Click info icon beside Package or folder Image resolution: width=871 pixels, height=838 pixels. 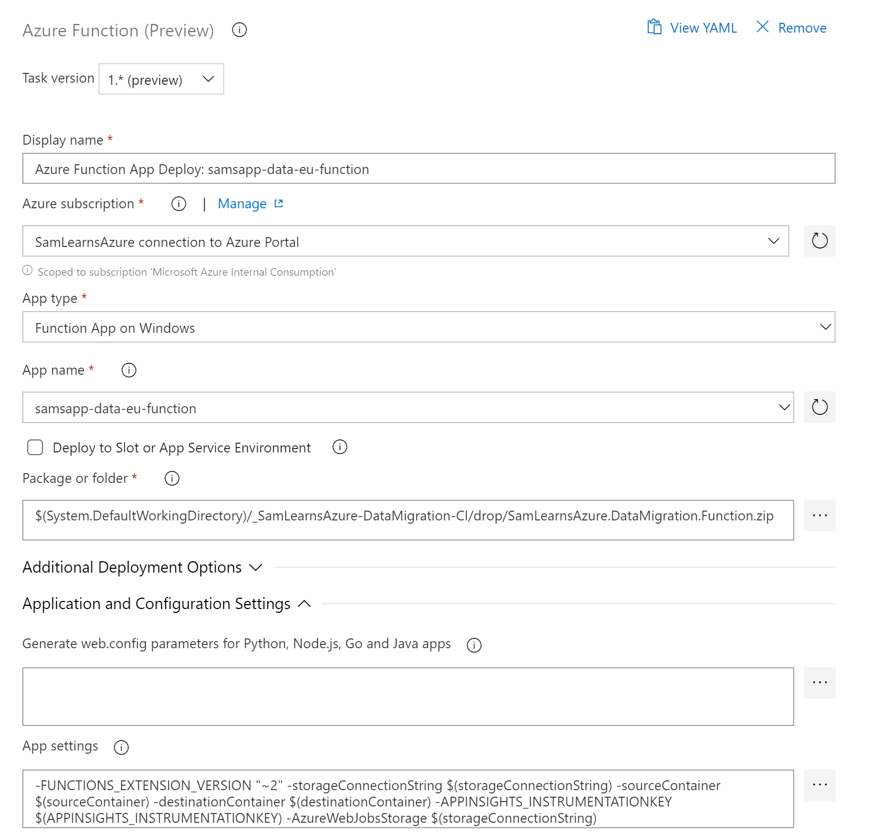(x=172, y=479)
